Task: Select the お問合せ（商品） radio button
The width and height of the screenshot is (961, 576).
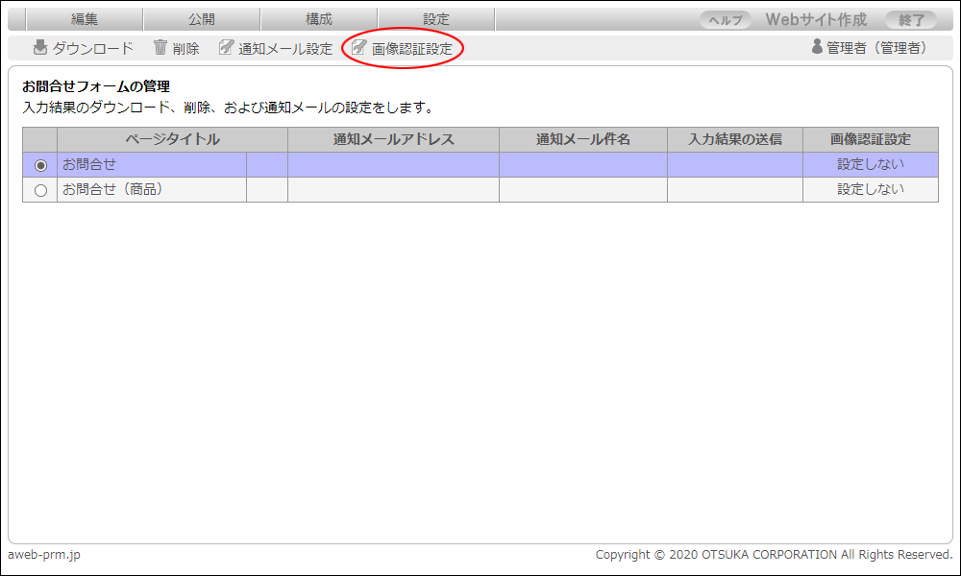Action: [x=40, y=190]
